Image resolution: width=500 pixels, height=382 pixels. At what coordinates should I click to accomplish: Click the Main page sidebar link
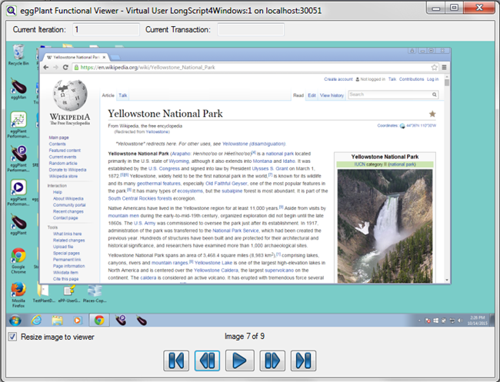(58, 138)
